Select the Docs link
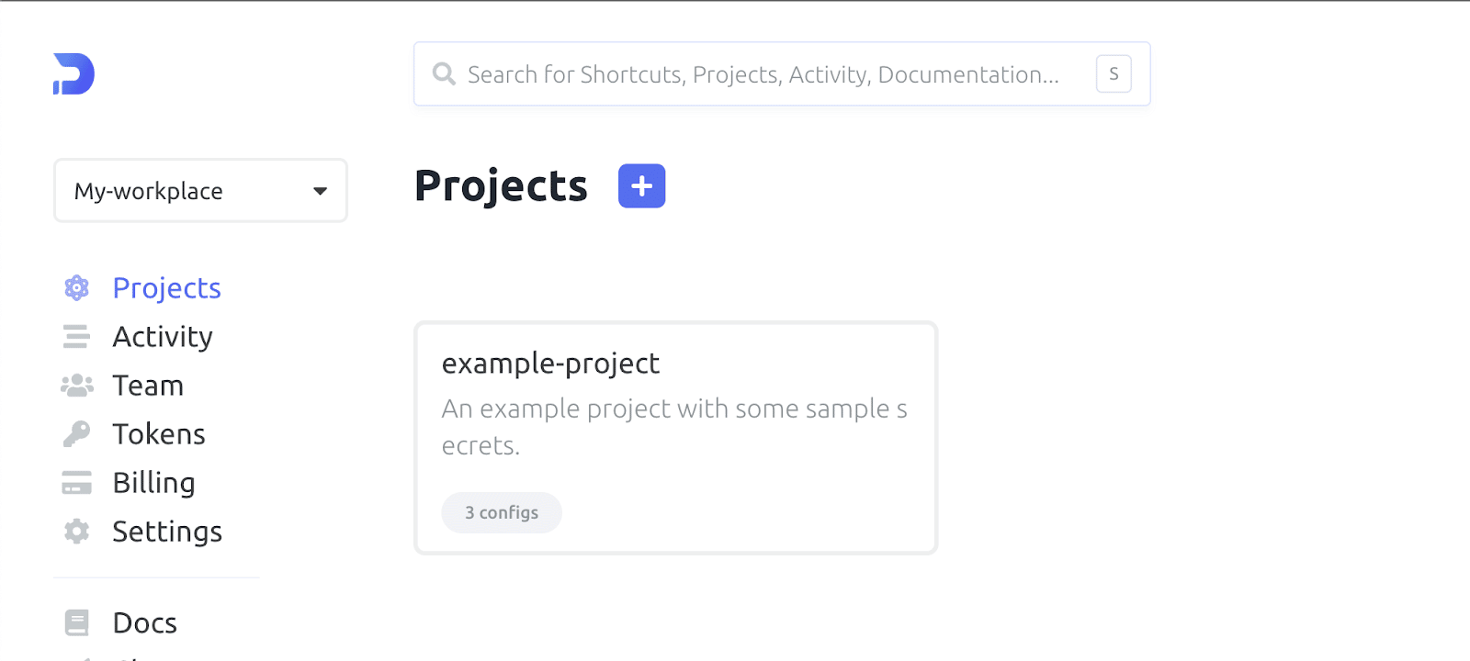The width and height of the screenshot is (1470, 661). 143,622
